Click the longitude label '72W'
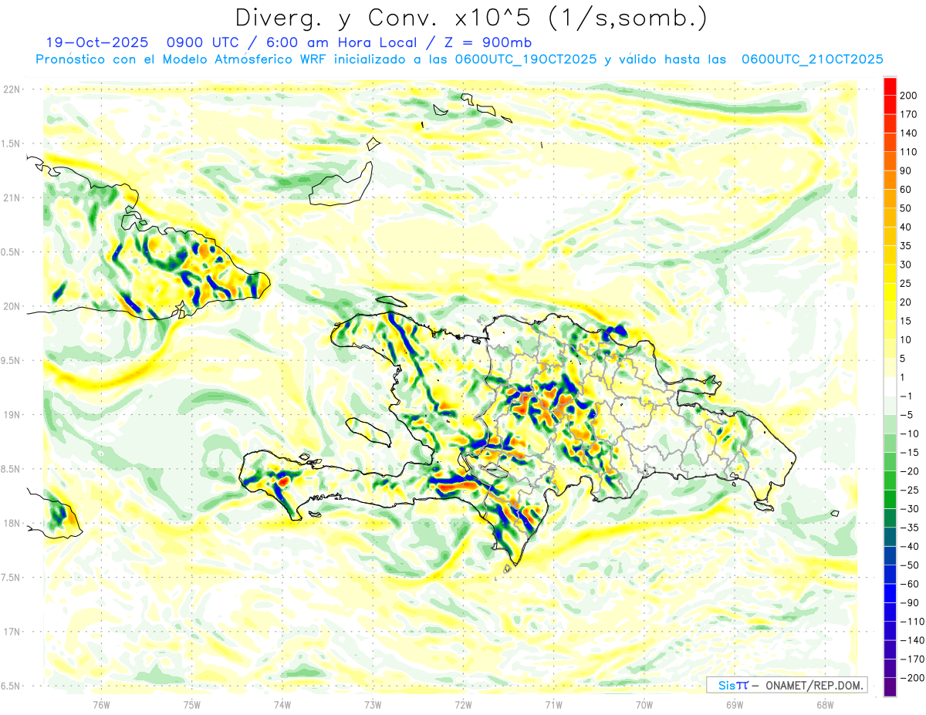 [463, 704]
